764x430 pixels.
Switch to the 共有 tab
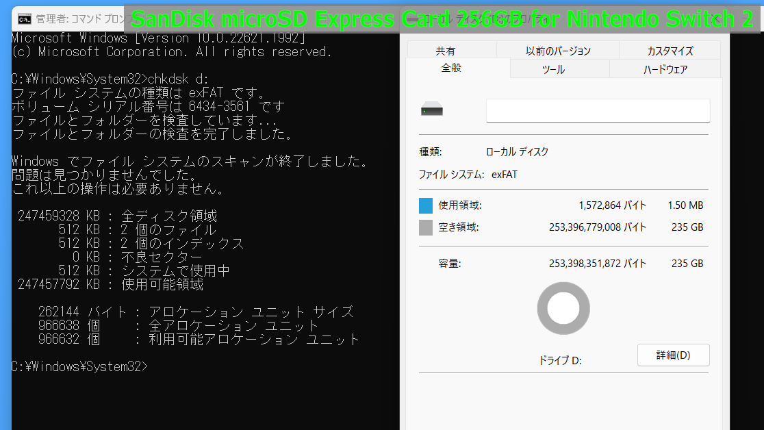pos(445,51)
